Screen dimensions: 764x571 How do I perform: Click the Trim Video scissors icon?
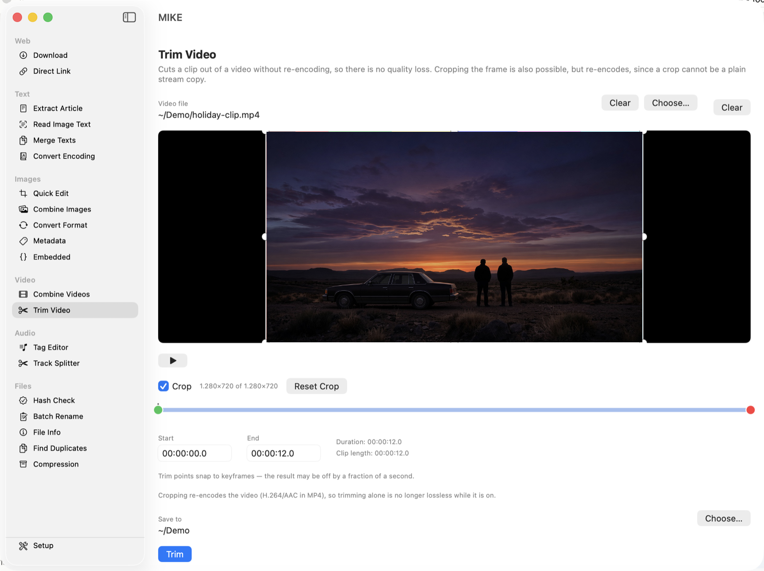[x=23, y=310]
